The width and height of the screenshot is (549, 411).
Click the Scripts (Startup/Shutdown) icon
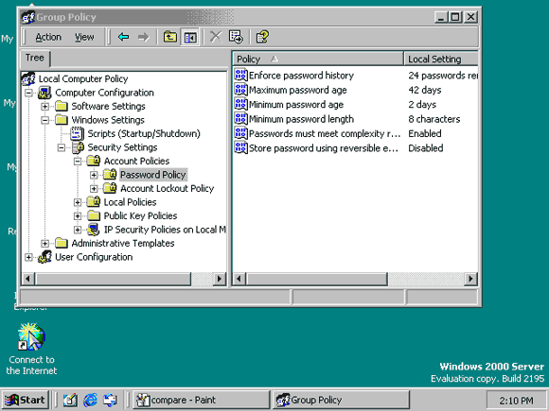(x=77, y=133)
